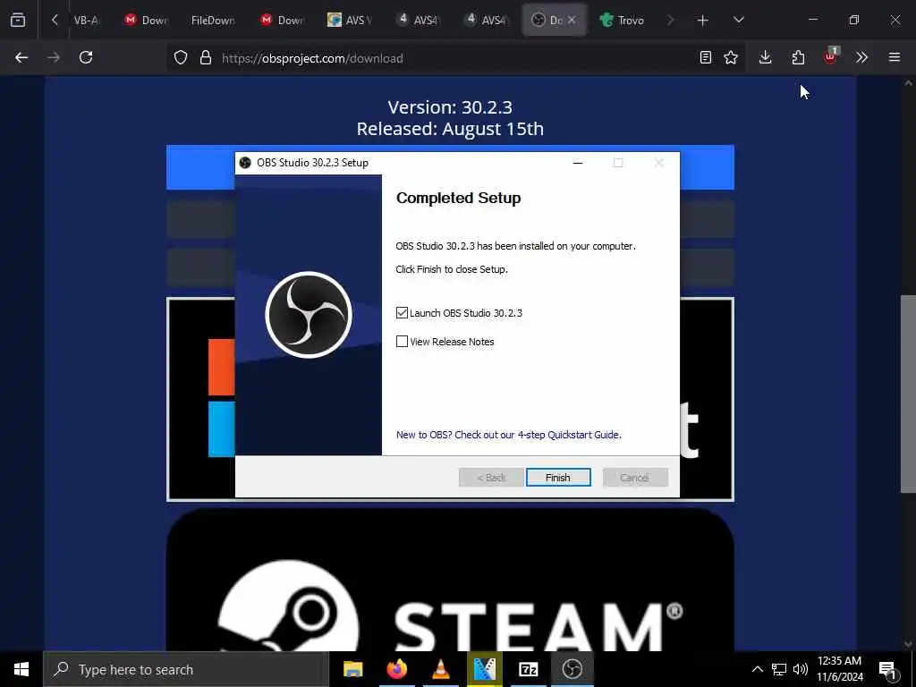The height and width of the screenshot is (687, 916).
Task: Open the colorful striped app on taskbar
Action: pyautogui.click(x=484, y=669)
